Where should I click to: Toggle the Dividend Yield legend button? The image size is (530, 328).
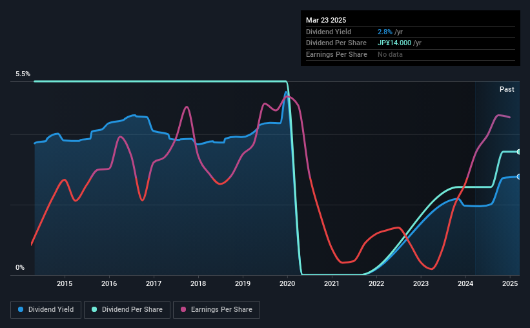point(46,310)
